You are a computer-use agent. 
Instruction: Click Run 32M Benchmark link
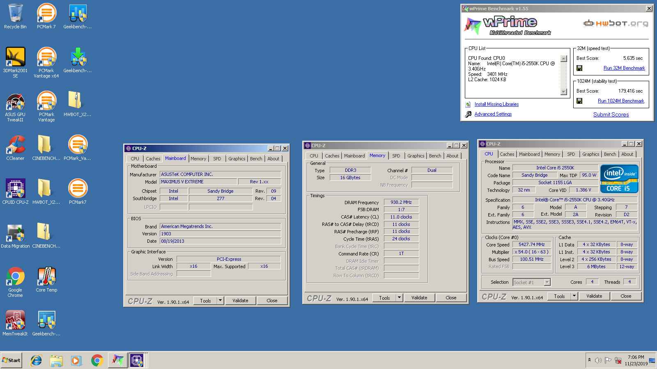[624, 68]
